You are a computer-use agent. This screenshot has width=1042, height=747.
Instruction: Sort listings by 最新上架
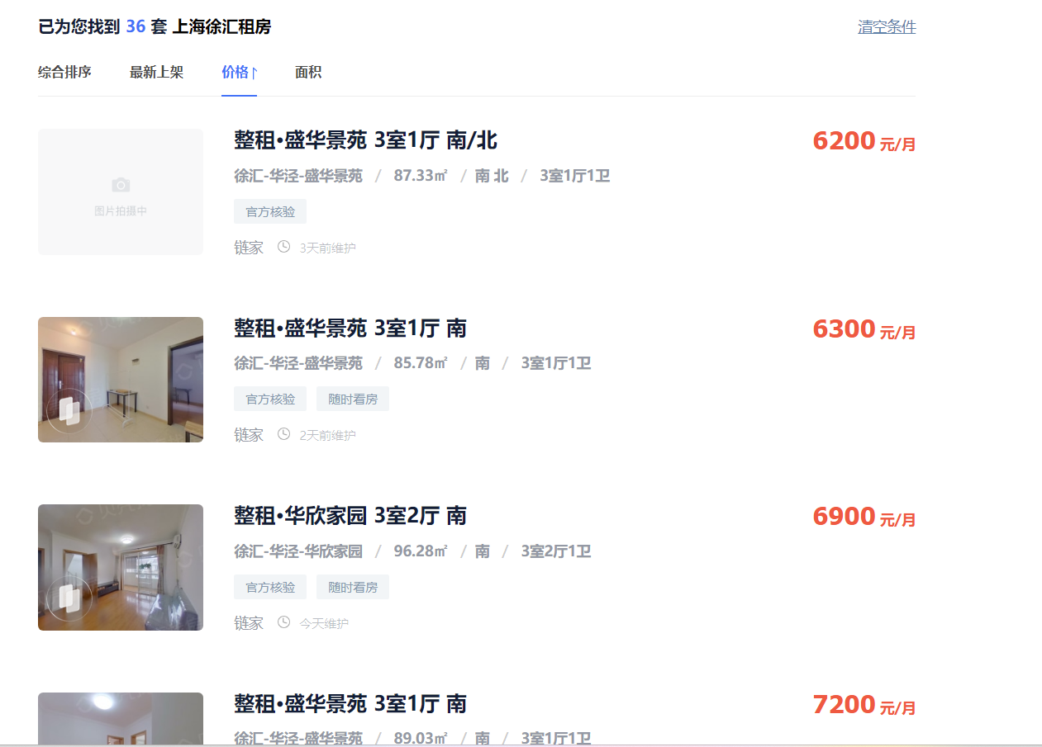click(156, 73)
